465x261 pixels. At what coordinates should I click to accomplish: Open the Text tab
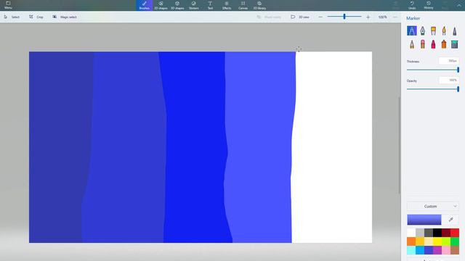pyautogui.click(x=210, y=5)
